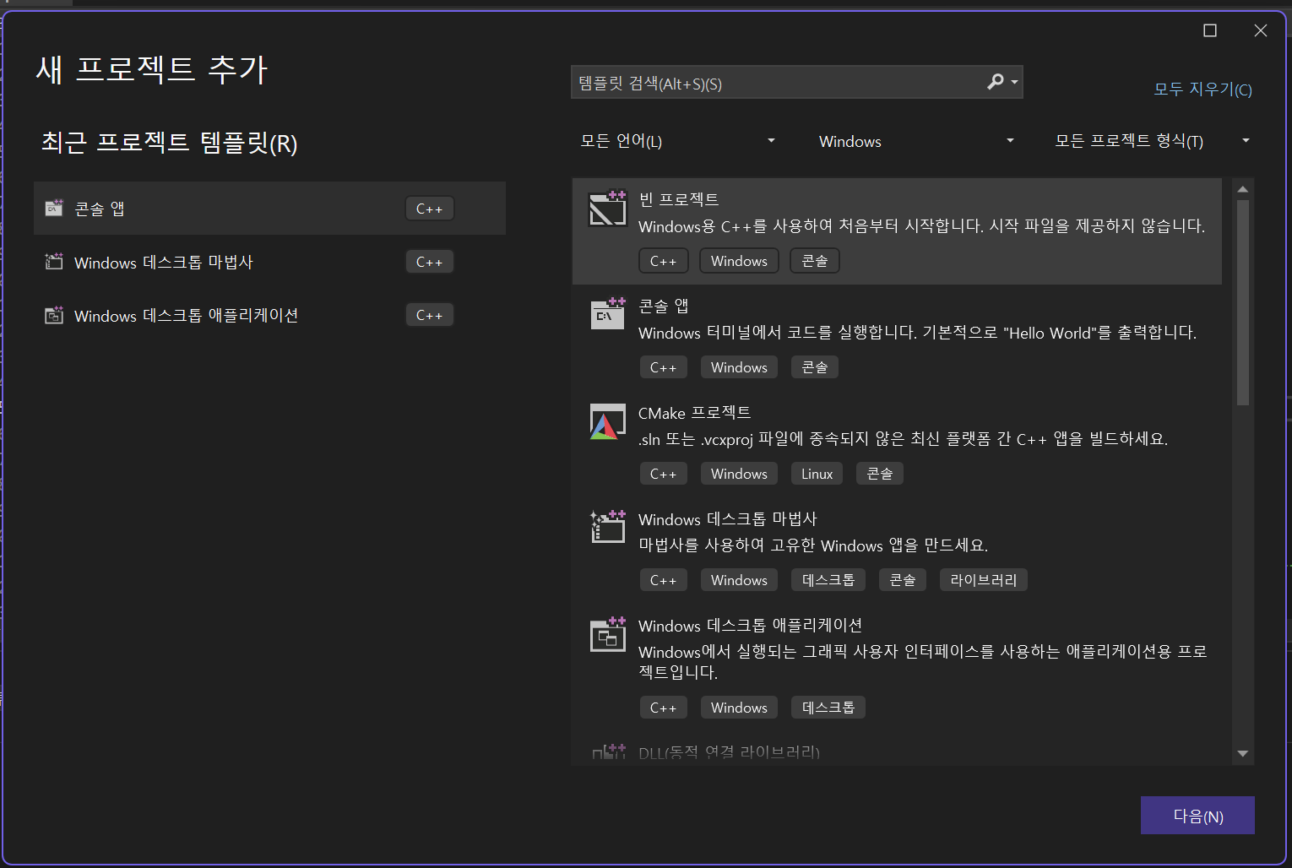Click the search magnifier icon
This screenshot has height=868, width=1292.
pyautogui.click(x=996, y=82)
